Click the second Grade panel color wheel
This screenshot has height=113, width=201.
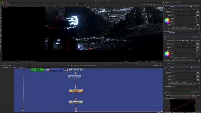click(167, 54)
